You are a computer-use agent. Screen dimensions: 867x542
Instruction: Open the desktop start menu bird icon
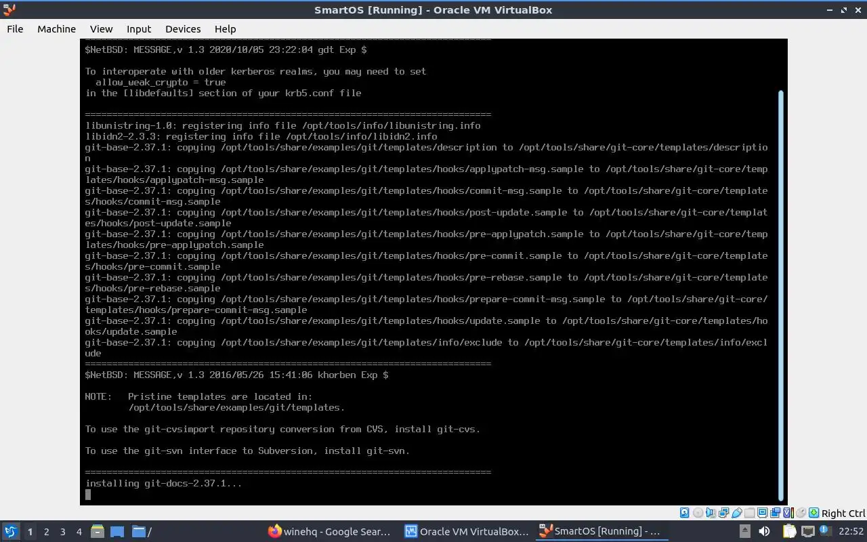pyautogui.click(x=11, y=531)
